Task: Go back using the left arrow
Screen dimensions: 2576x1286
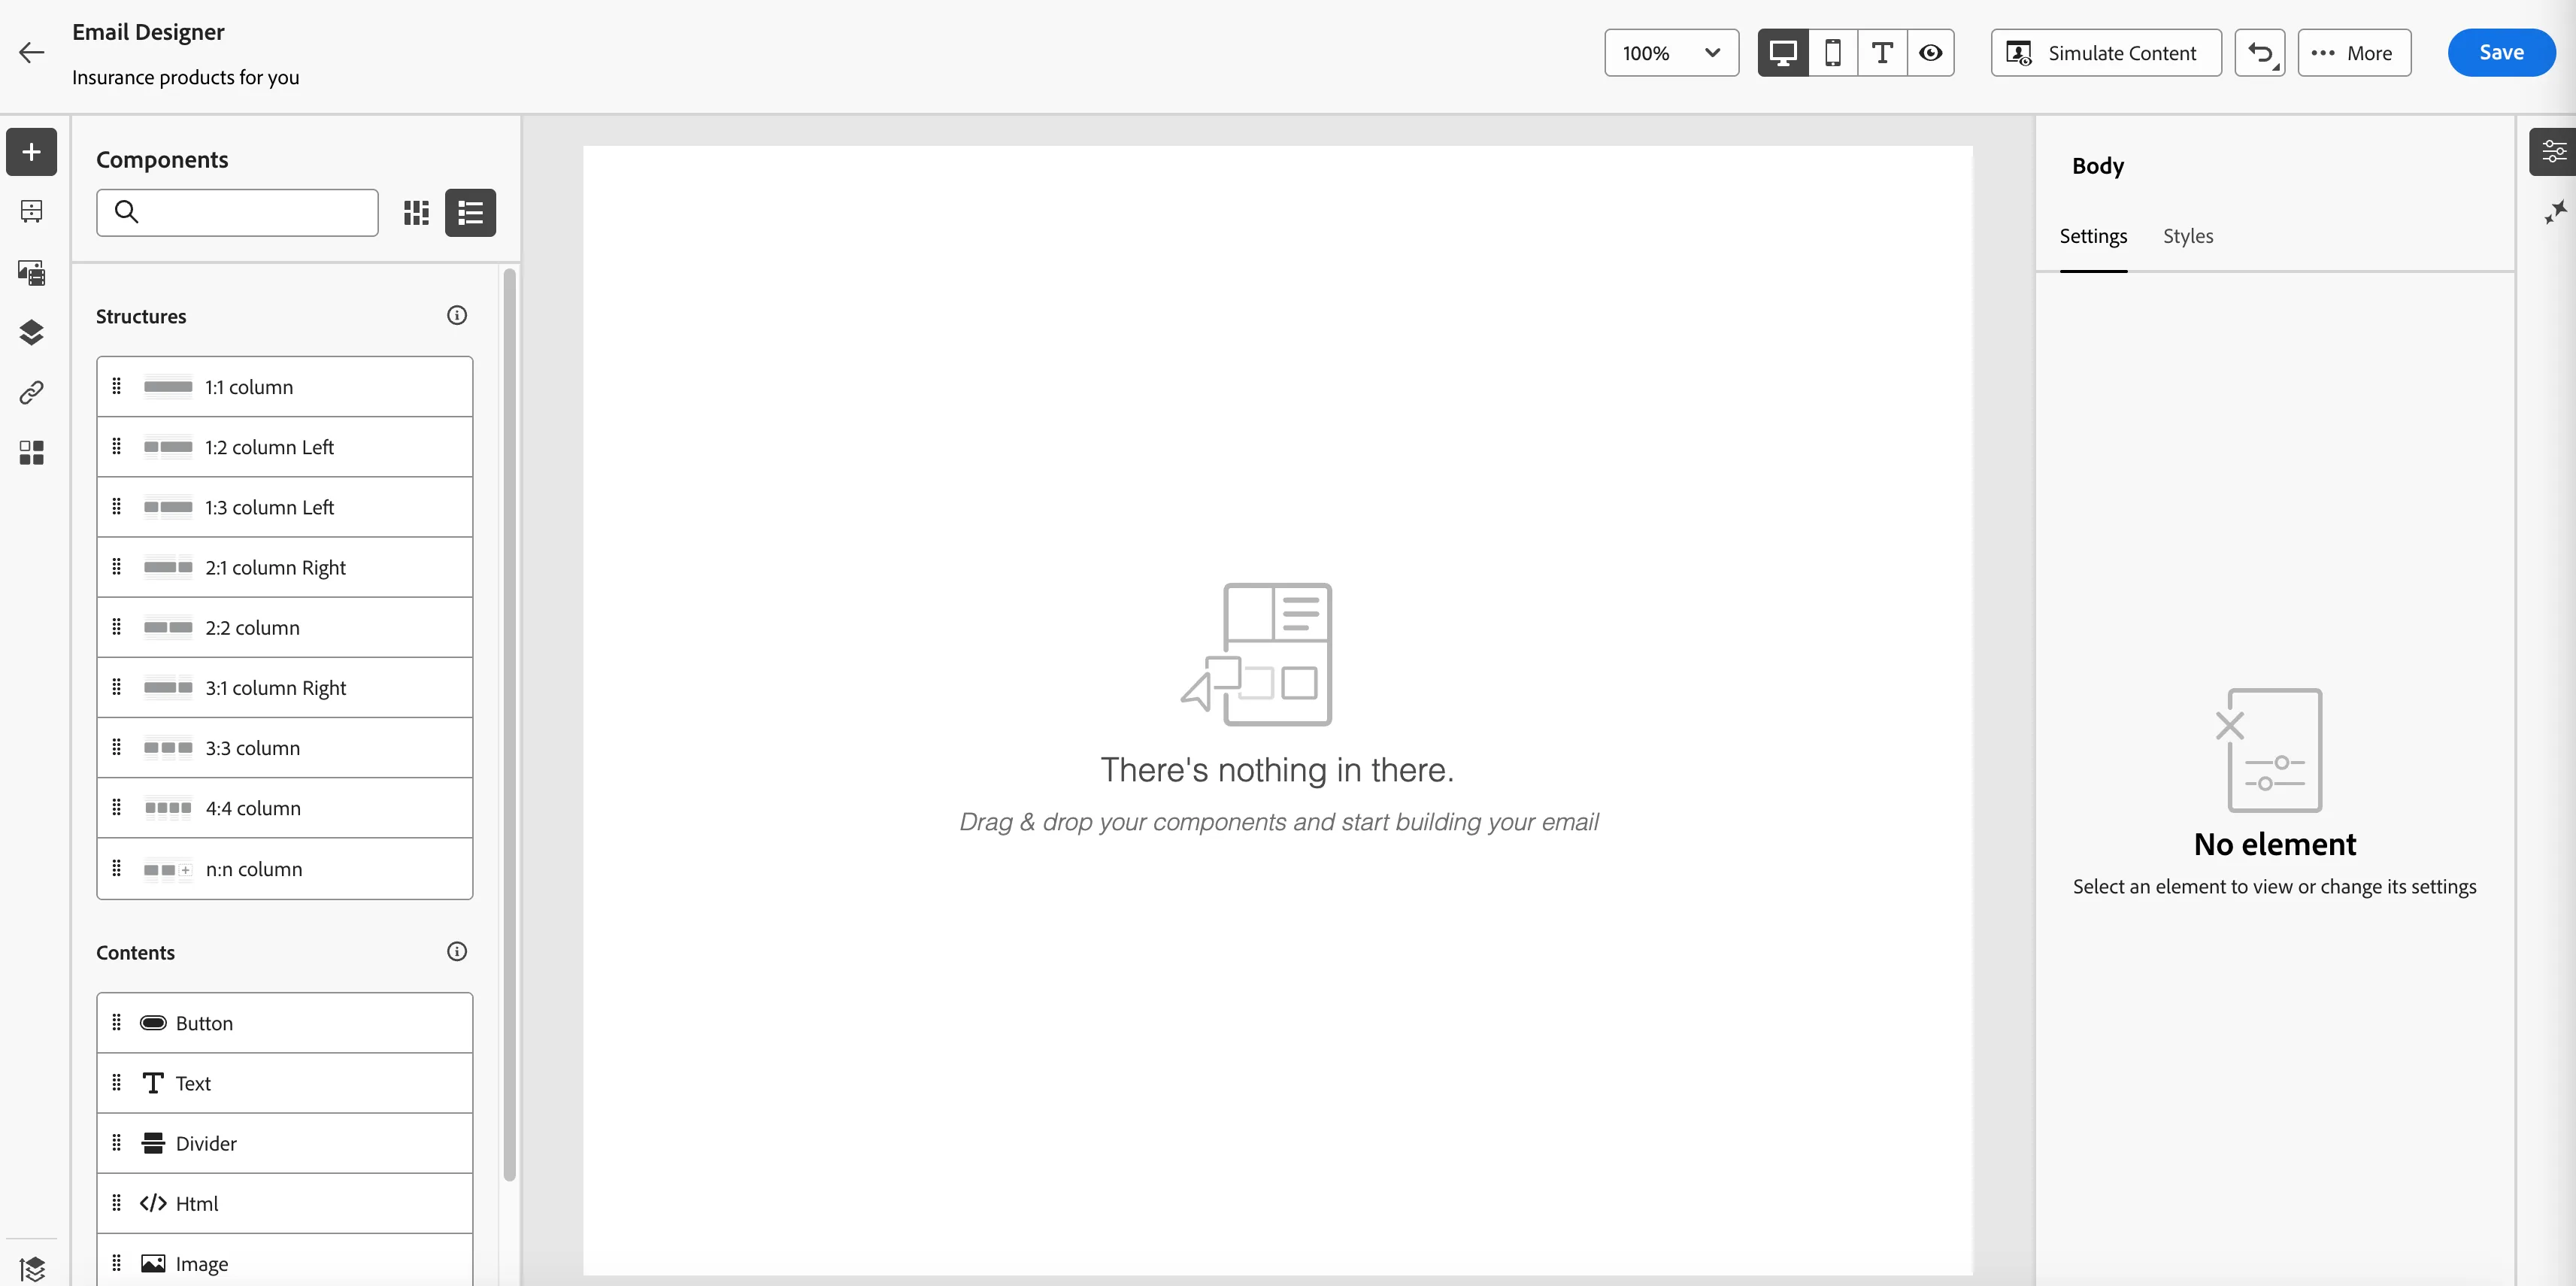Action: [x=32, y=52]
